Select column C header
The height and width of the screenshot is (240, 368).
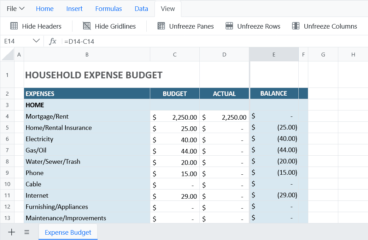[x=175, y=54]
